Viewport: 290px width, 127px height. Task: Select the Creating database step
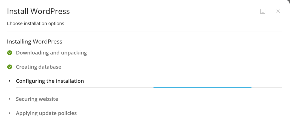39,67
